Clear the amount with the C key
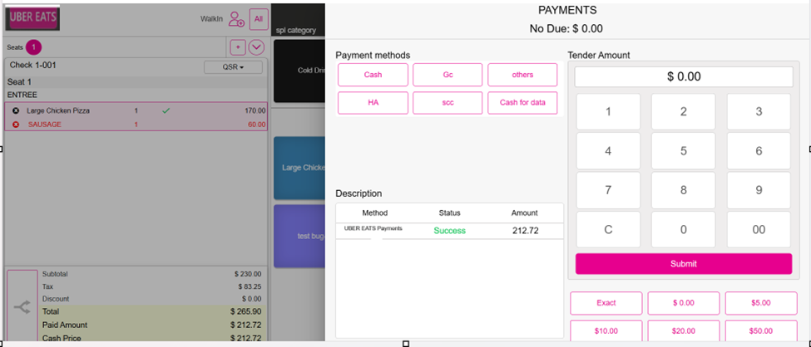The height and width of the screenshot is (347, 811). tap(608, 230)
